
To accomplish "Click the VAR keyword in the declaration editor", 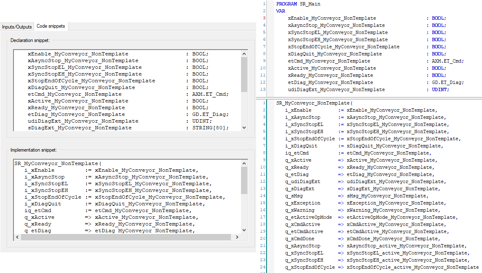I will tap(280, 11).
